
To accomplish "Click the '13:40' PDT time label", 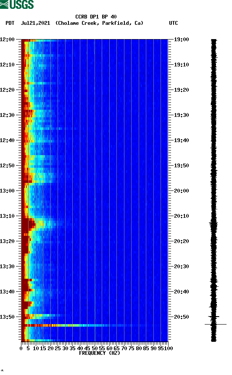I will [x=8, y=292].
